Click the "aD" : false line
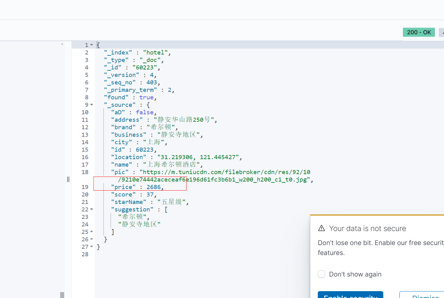 point(134,112)
